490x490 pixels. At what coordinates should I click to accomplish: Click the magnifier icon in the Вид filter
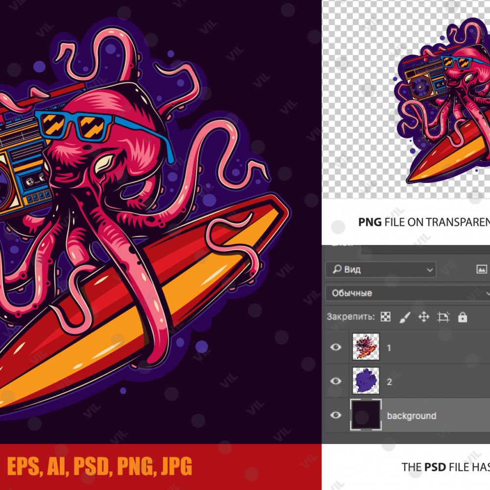click(x=337, y=269)
